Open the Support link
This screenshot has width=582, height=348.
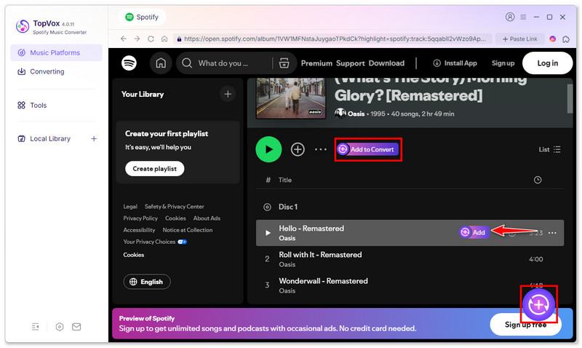coord(351,63)
